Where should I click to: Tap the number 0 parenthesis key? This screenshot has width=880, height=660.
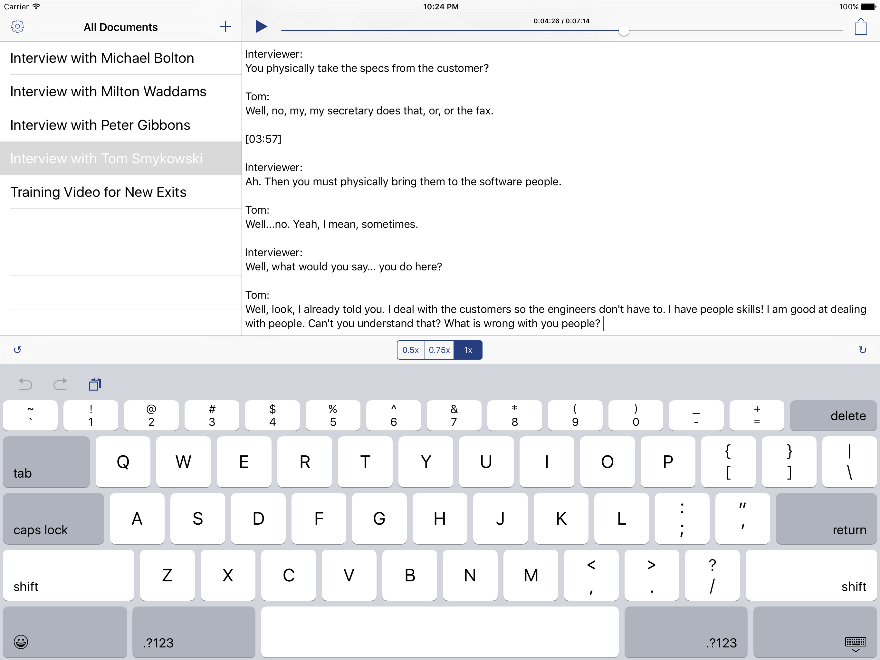click(x=636, y=416)
